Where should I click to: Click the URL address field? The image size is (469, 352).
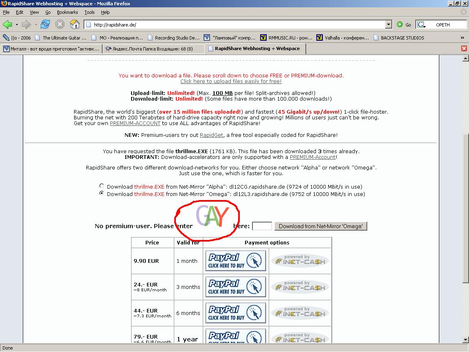click(235, 25)
